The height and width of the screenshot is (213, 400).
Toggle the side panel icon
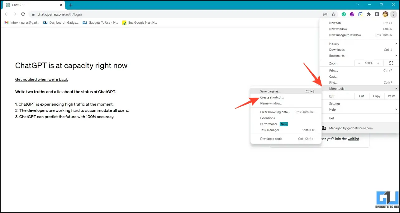click(377, 14)
